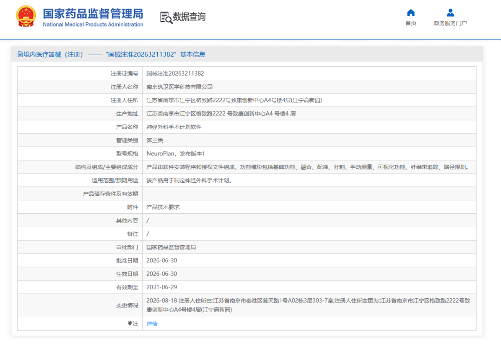Click the 备注 row label
The image size is (501, 345).
click(133, 234)
